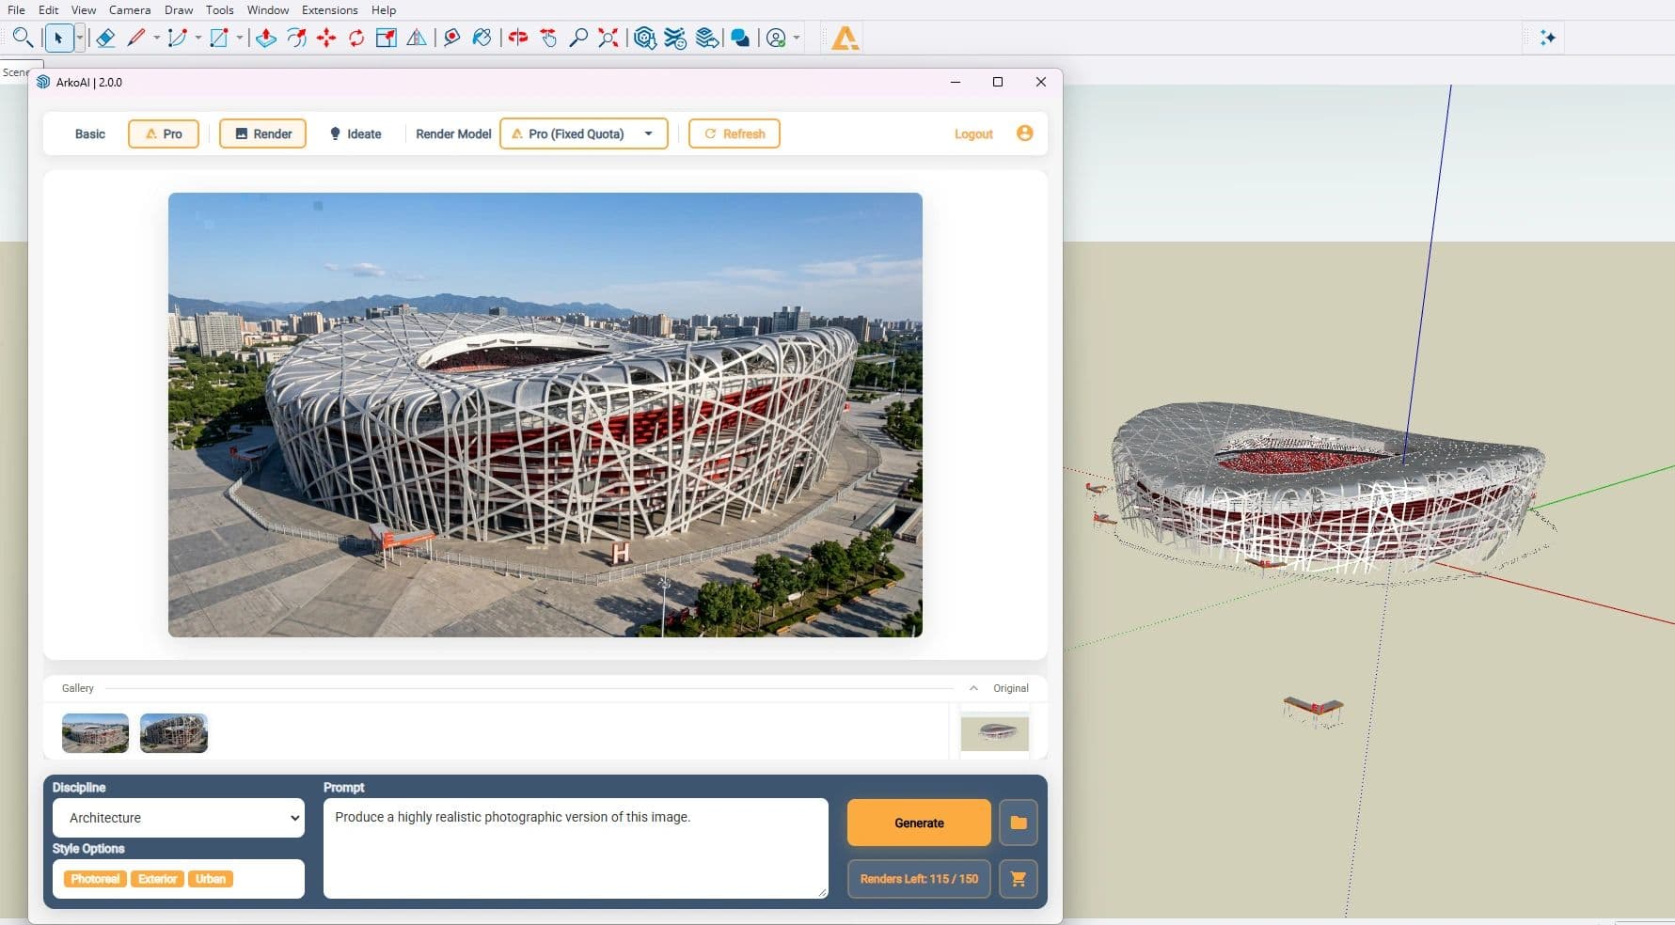Select the Render mode toggle
Viewport: 1675px width, 925px height.
click(263, 133)
